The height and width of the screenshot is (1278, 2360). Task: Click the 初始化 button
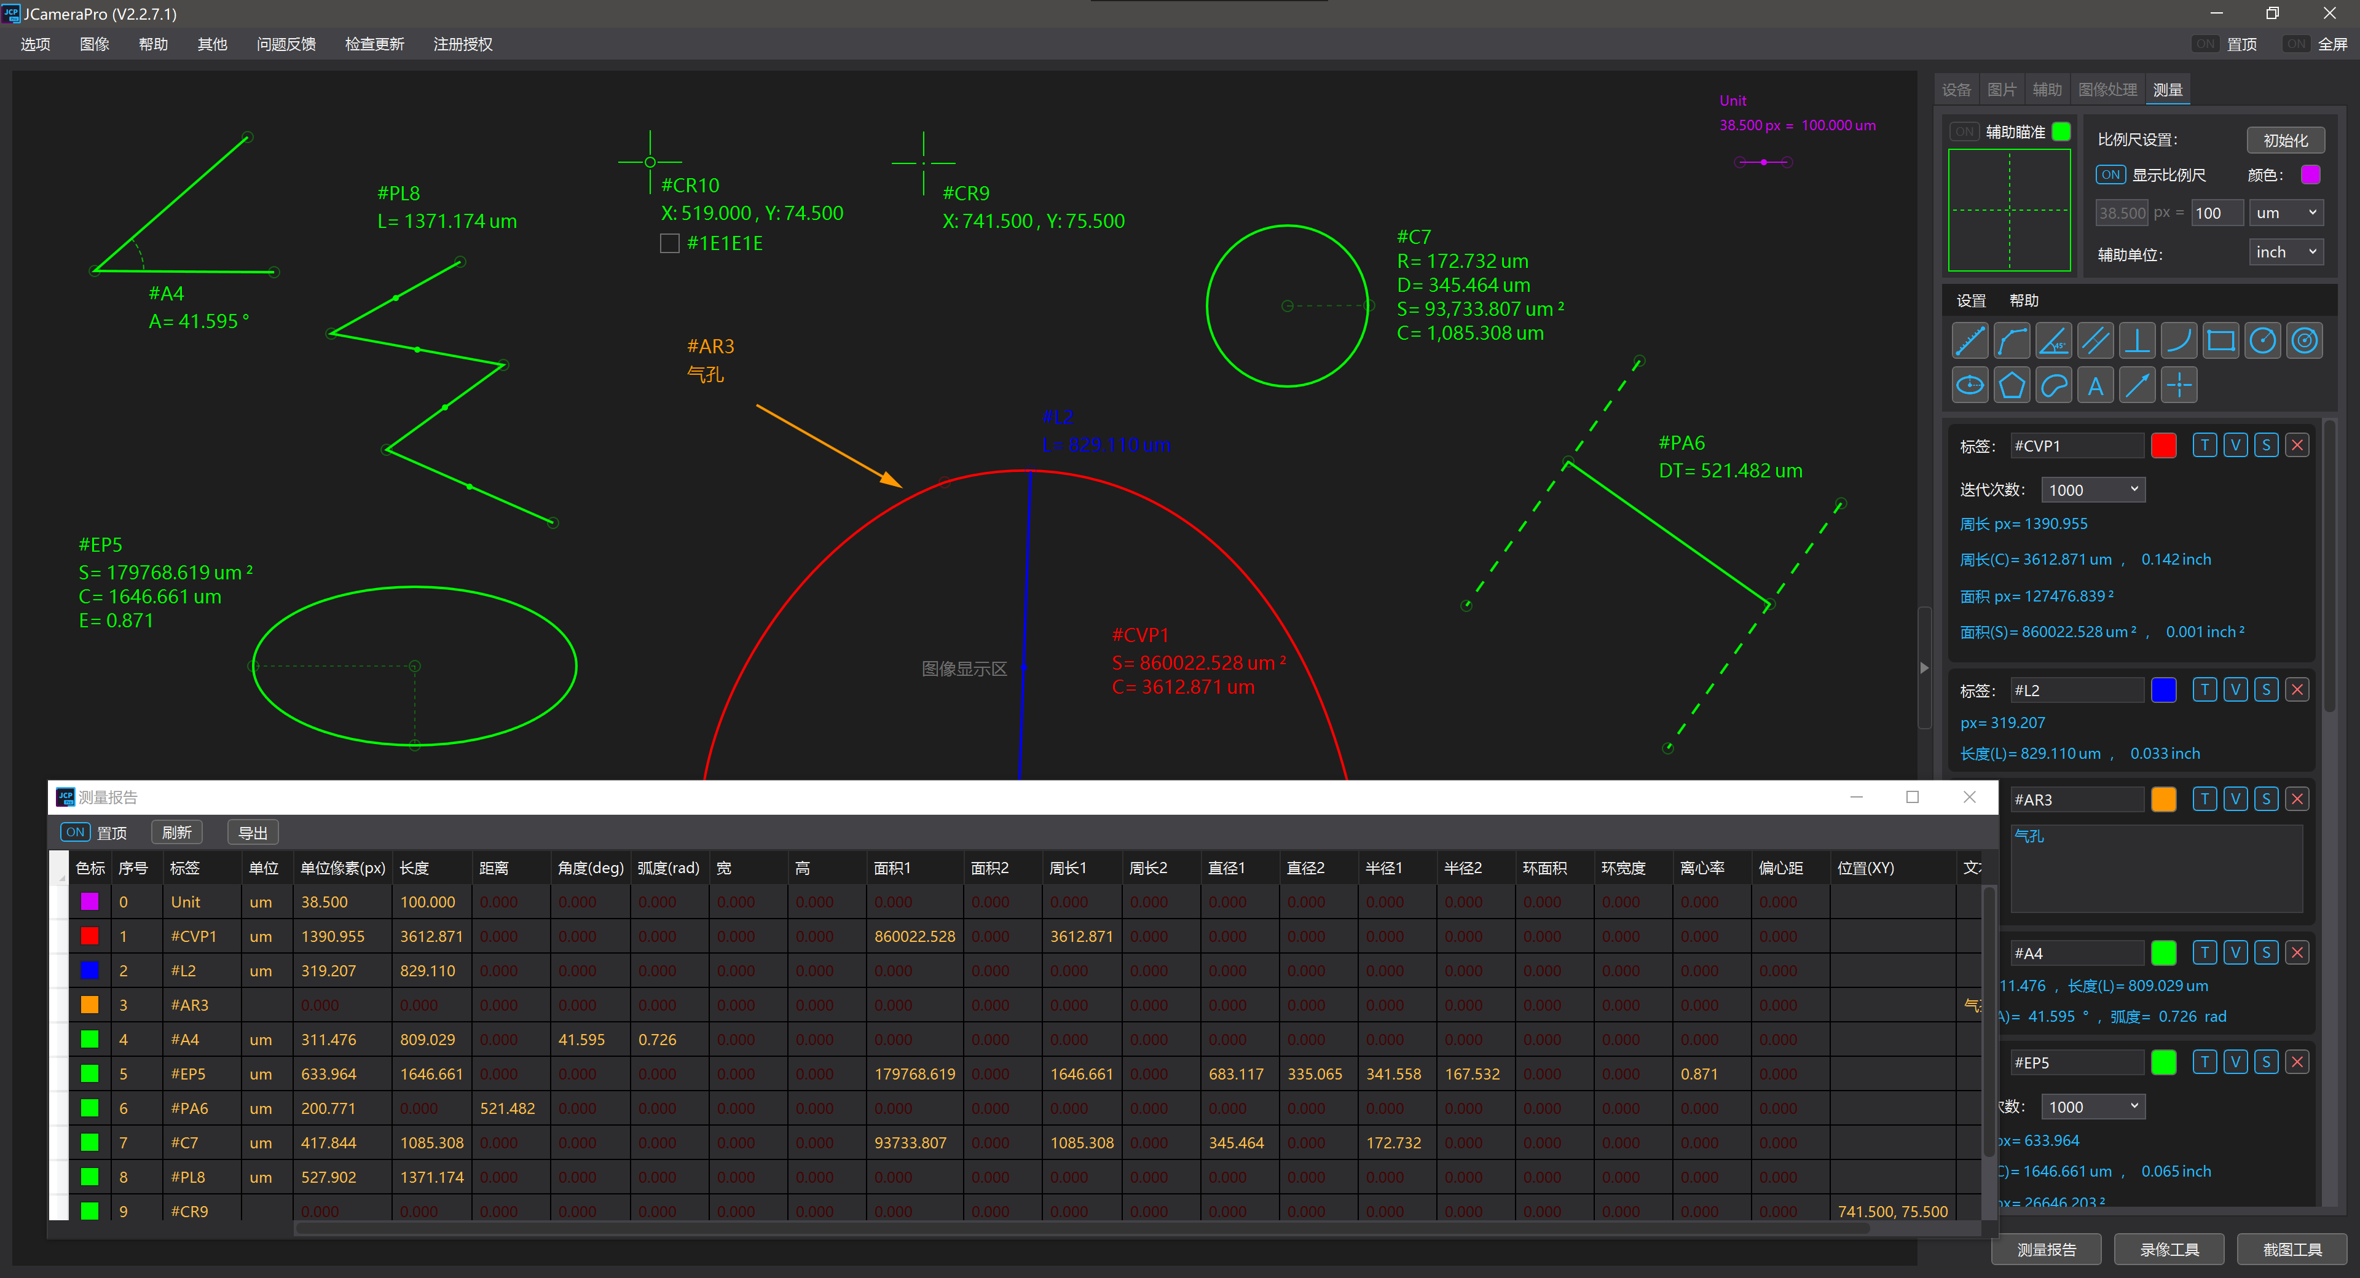pos(2285,140)
